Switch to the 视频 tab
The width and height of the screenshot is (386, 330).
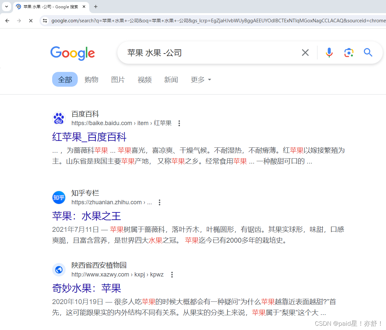pos(145,79)
